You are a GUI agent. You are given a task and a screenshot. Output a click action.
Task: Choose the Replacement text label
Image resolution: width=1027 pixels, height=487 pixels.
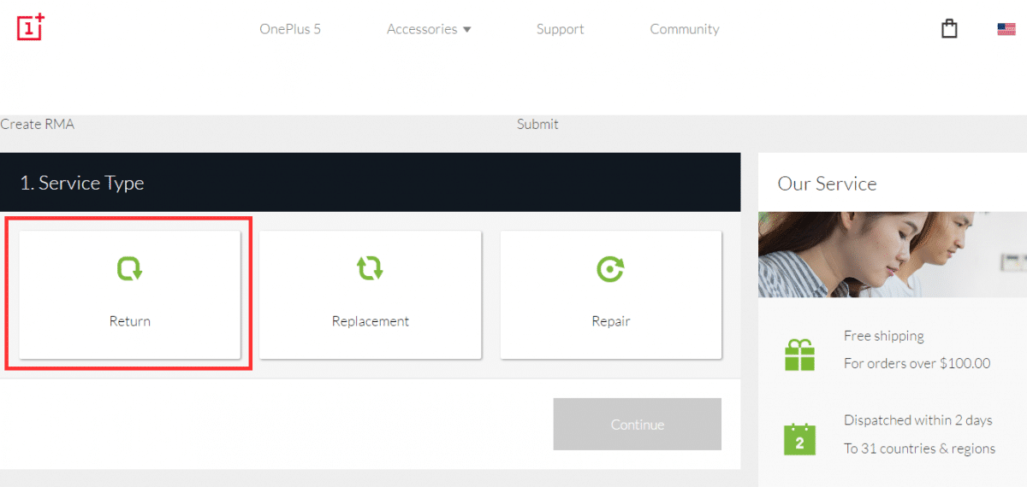point(370,321)
